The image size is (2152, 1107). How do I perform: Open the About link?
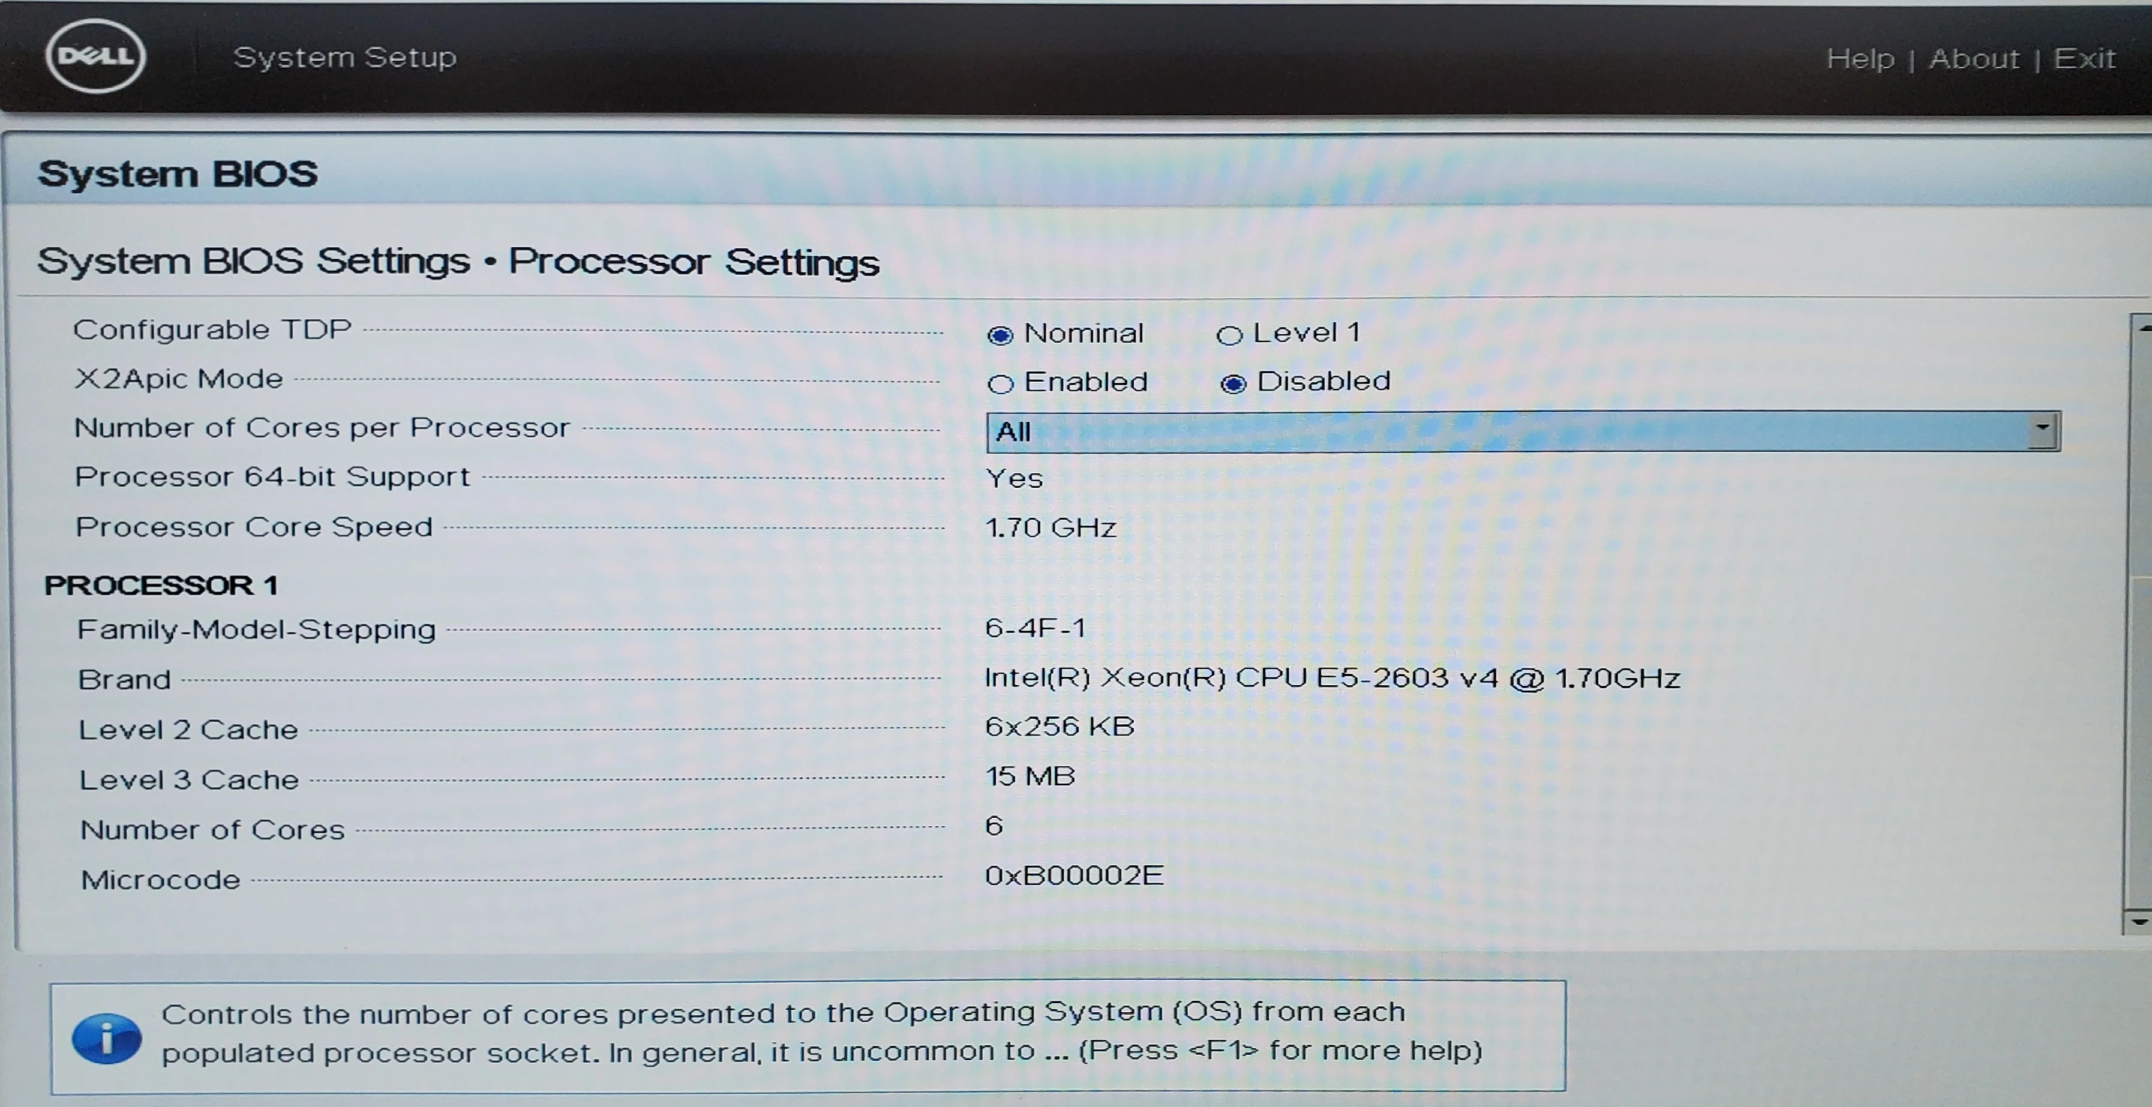pyautogui.click(x=1973, y=58)
